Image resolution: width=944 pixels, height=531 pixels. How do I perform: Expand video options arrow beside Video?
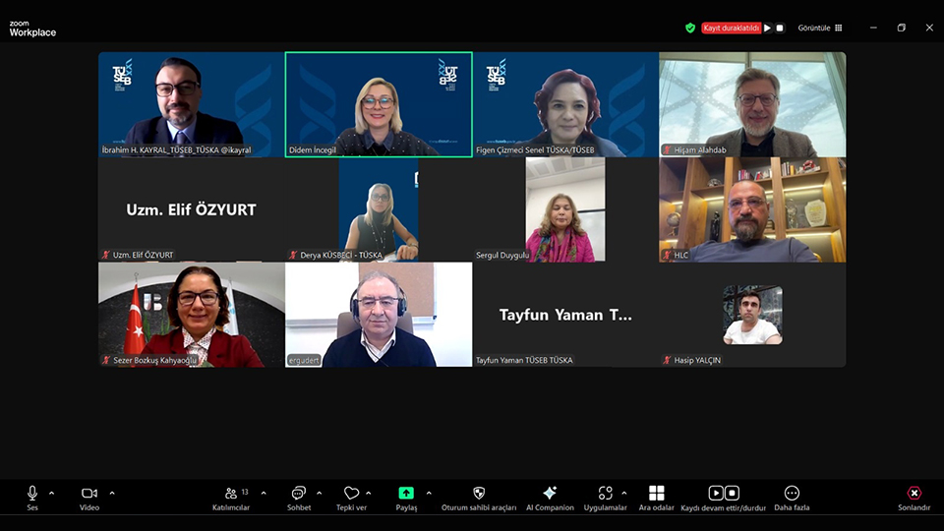(x=112, y=493)
